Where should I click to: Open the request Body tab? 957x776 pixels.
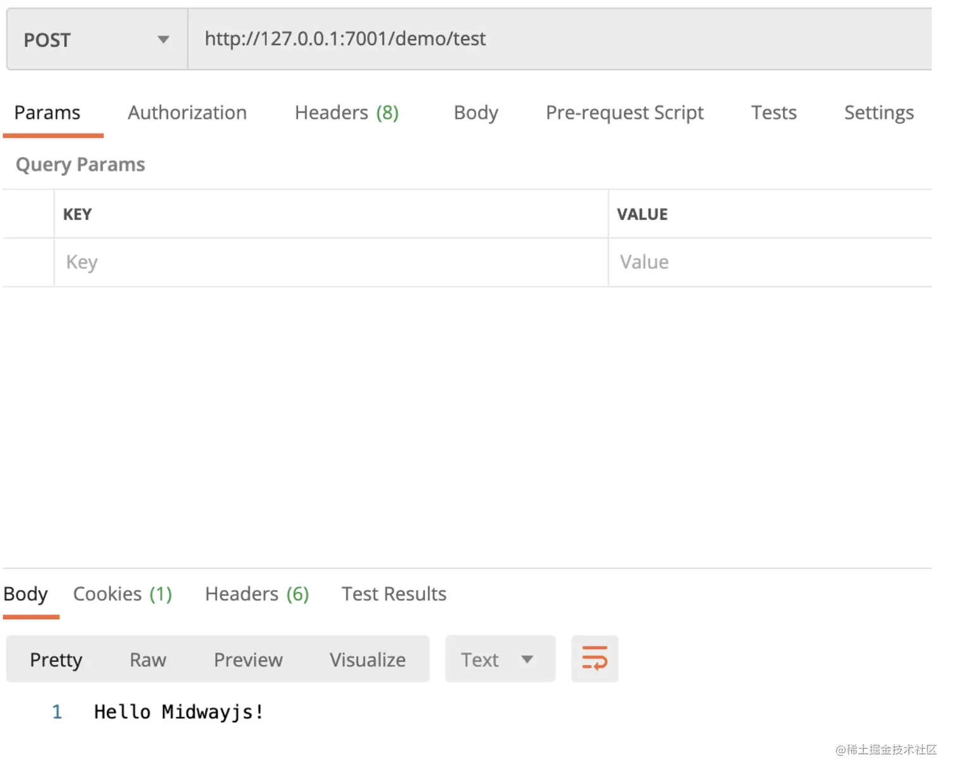[x=476, y=113]
